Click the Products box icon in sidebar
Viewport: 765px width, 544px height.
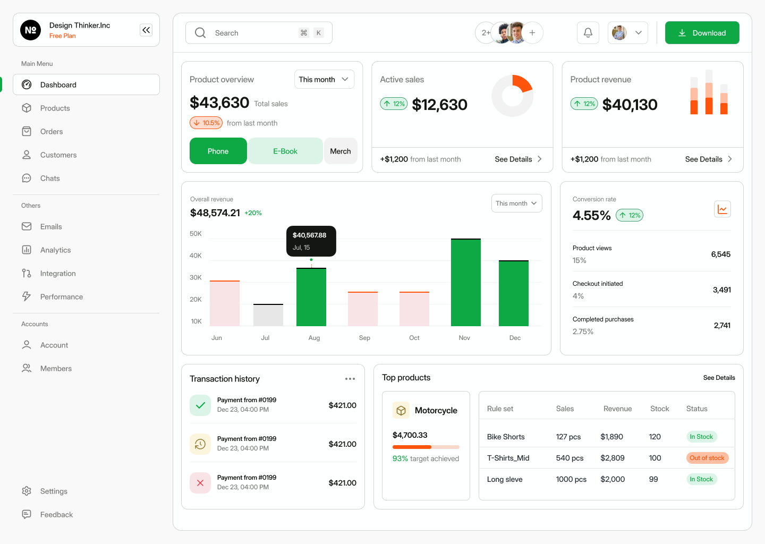click(x=27, y=108)
